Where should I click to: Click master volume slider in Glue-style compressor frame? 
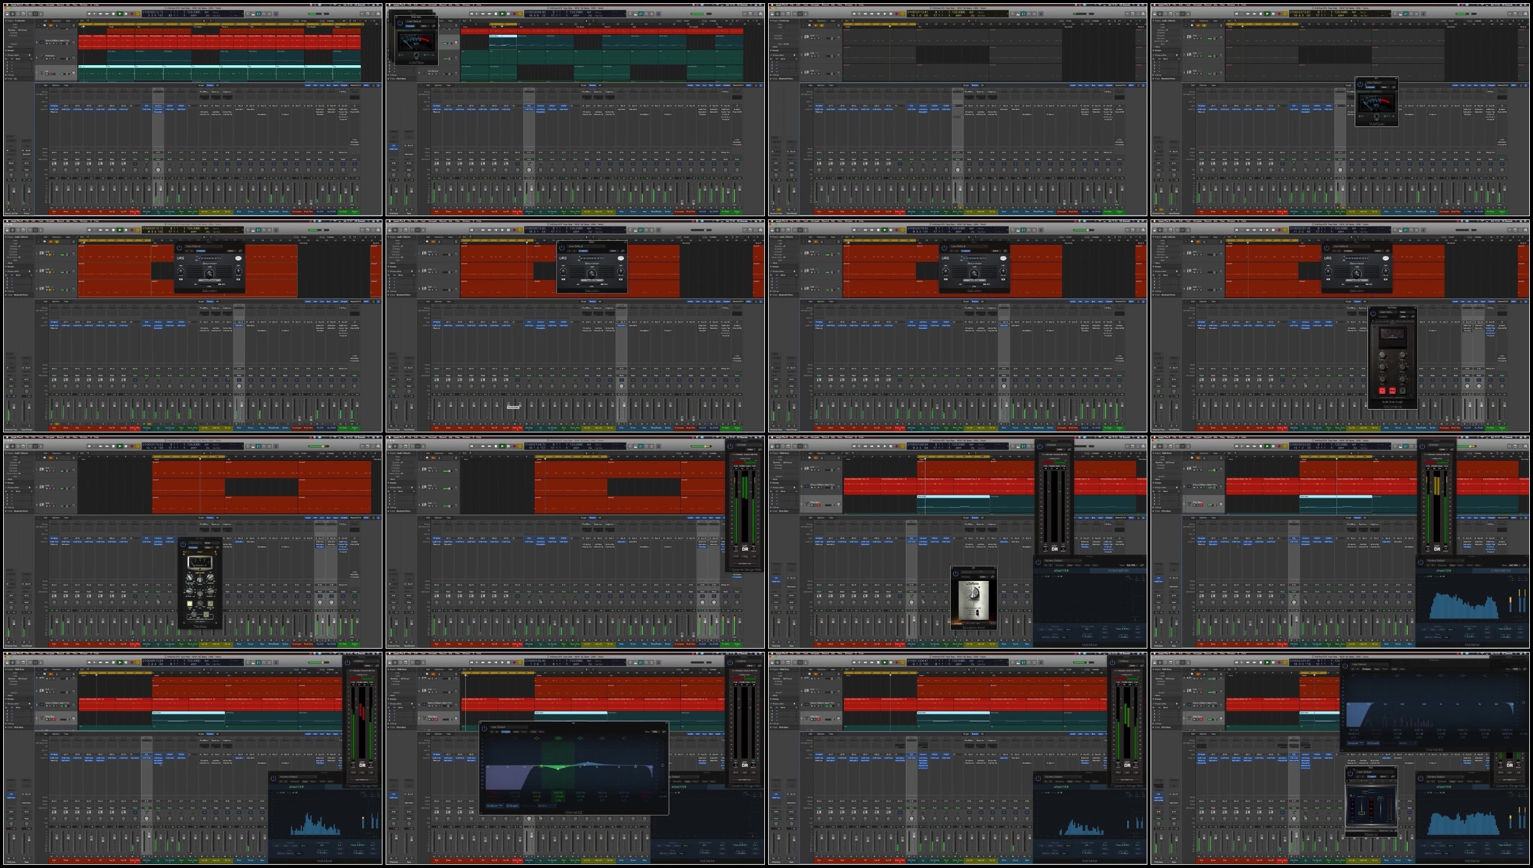pyautogui.click(x=319, y=446)
